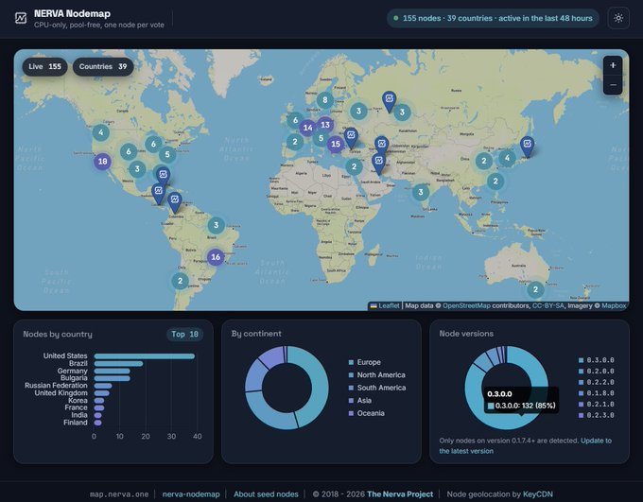Select the node pin in Central America

tap(159, 194)
